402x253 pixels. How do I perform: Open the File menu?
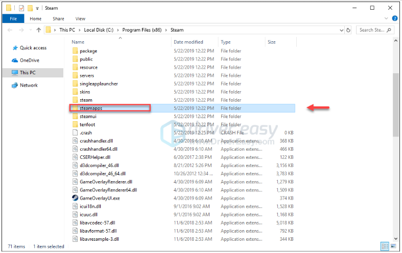click(13, 19)
